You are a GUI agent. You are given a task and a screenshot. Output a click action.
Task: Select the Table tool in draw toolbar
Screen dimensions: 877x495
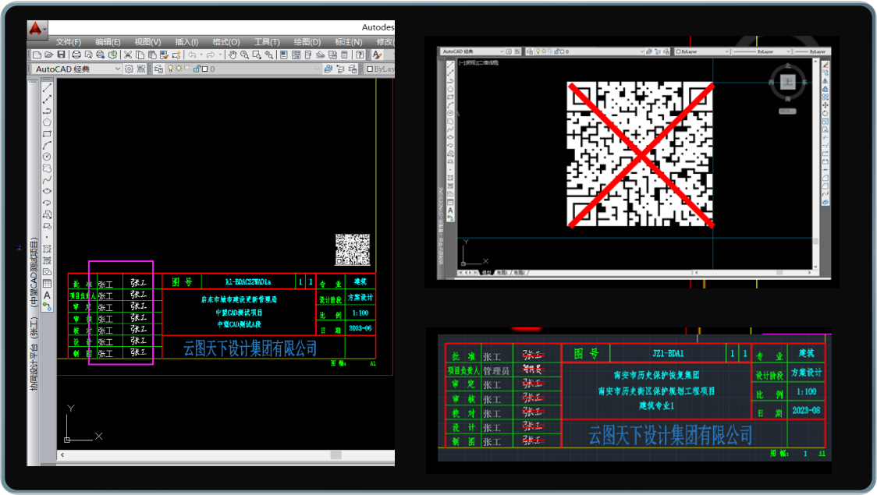[48, 283]
